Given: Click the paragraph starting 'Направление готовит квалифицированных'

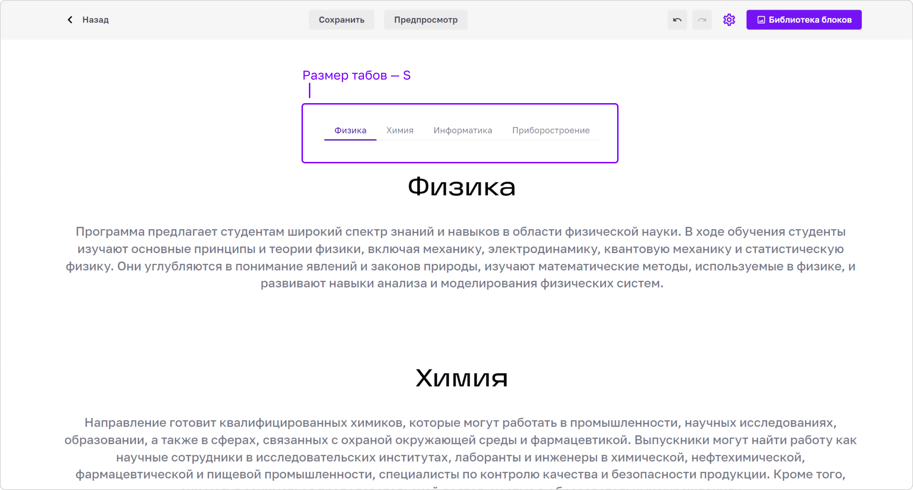Looking at the screenshot, I should pyautogui.click(x=461, y=452).
